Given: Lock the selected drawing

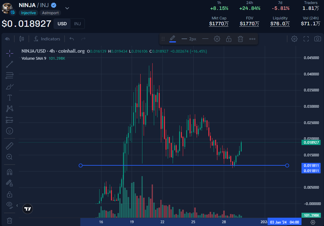Looking at the screenshot, I should tap(229, 39).
